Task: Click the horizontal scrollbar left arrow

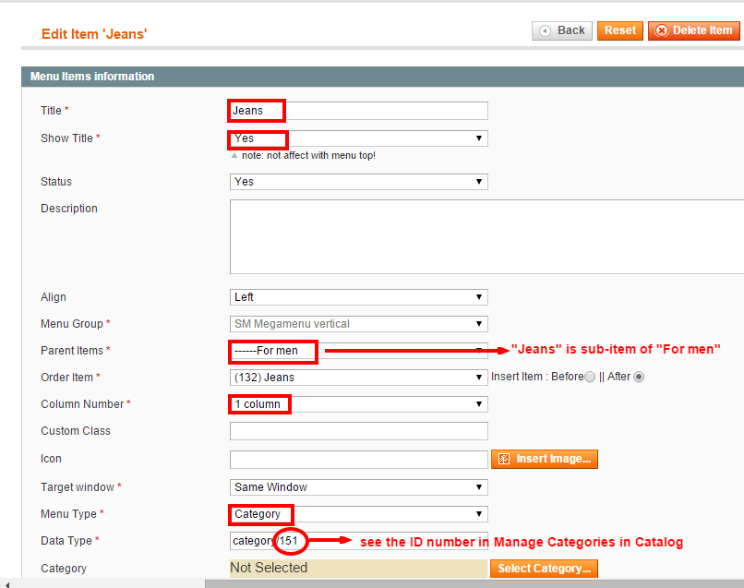Action: [x=6, y=584]
